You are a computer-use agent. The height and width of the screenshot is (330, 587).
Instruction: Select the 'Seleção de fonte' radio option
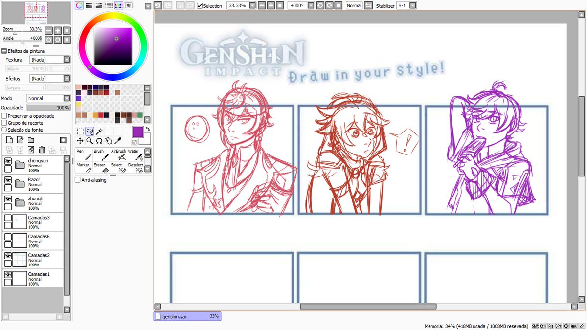(4, 130)
